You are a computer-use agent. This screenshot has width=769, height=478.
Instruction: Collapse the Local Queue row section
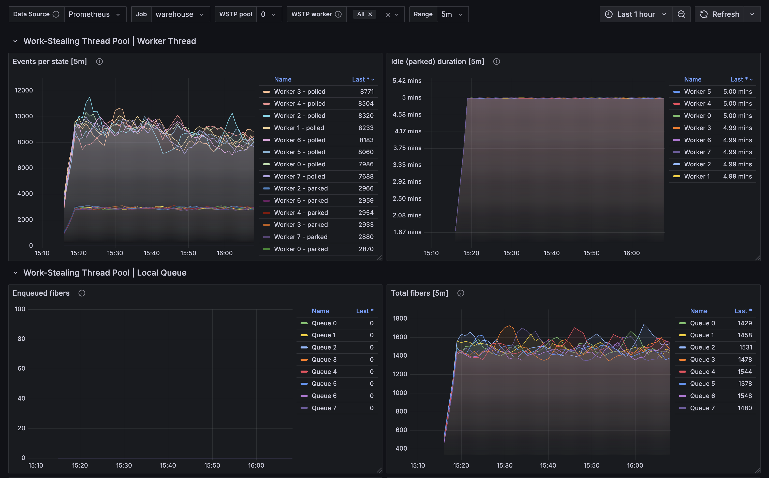[15, 273]
